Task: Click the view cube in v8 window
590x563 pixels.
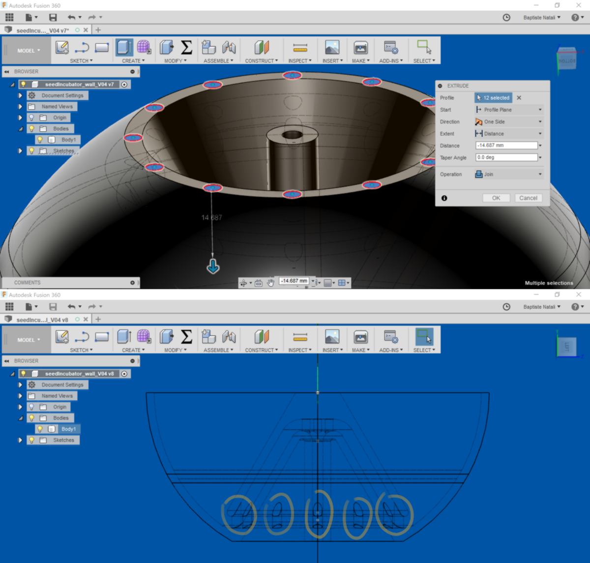Action: click(566, 346)
